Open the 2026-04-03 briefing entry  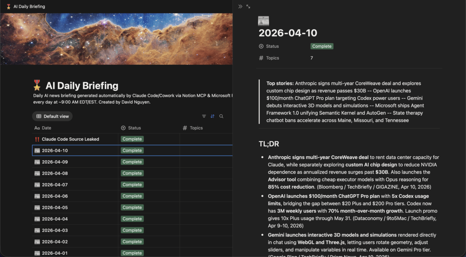tap(55, 230)
